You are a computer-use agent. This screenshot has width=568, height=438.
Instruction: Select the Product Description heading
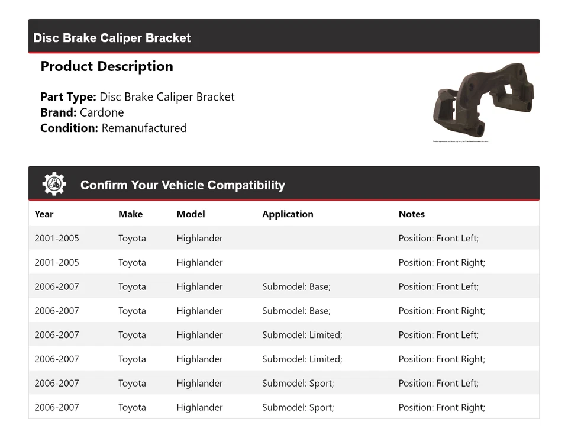[x=106, y=66]
